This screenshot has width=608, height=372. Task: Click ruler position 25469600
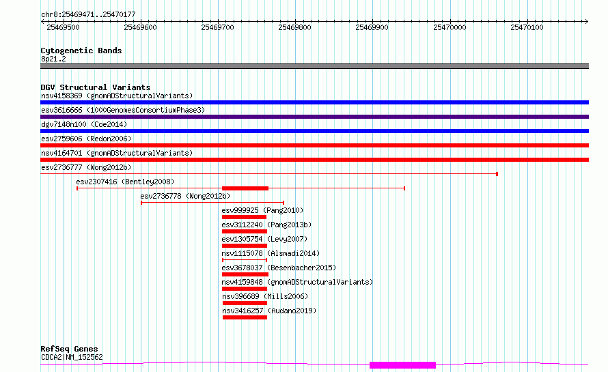tap(140, 27)
